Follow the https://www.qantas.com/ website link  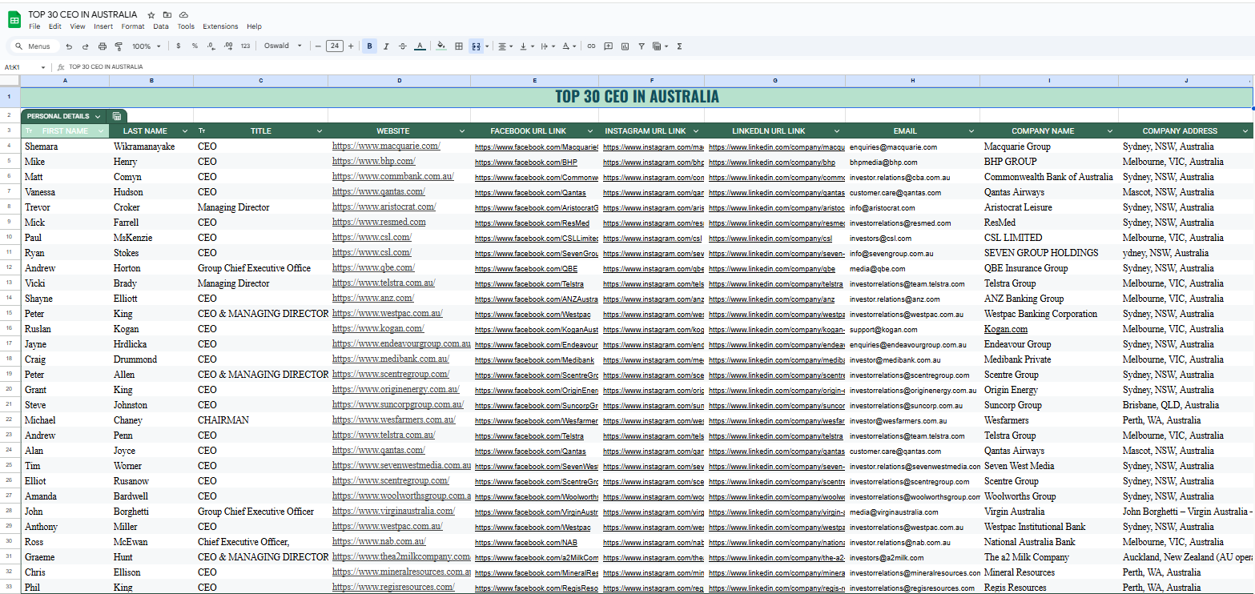click(379, 191)
